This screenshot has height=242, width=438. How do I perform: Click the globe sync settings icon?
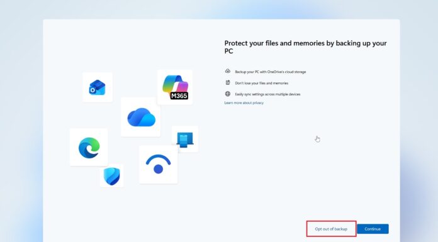[x=228, y=94]
